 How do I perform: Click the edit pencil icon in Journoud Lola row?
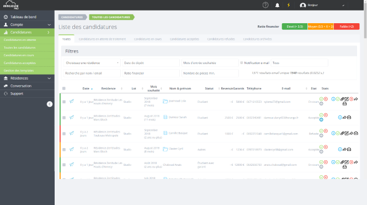(x=347, y=99)
